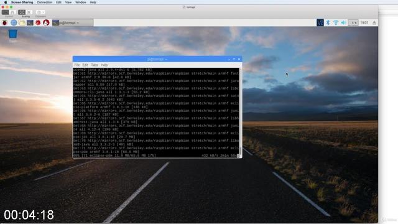Select the pi@tomspi terminal taskbar button
The width and height of the screenshot is (398, 224).
coord(73,22)
